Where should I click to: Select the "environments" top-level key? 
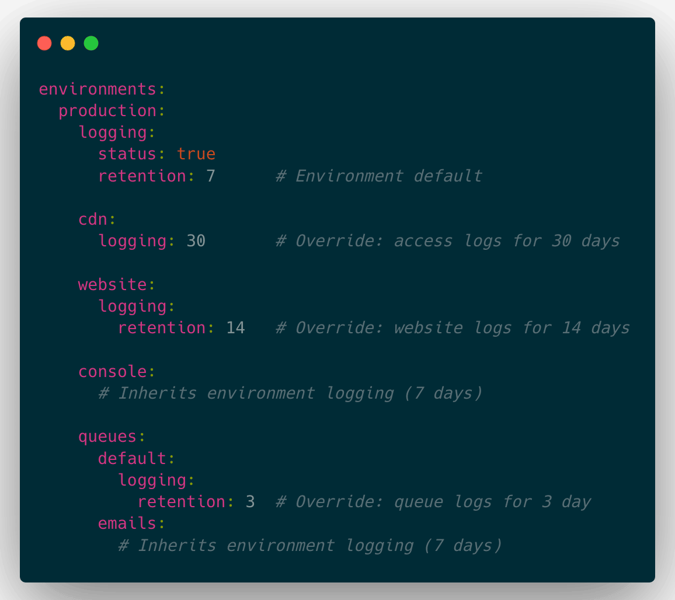point(98,89)
